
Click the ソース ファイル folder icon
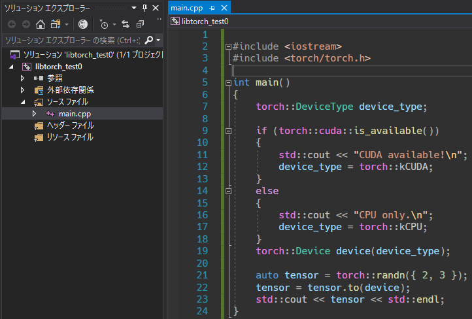(39, 103)
